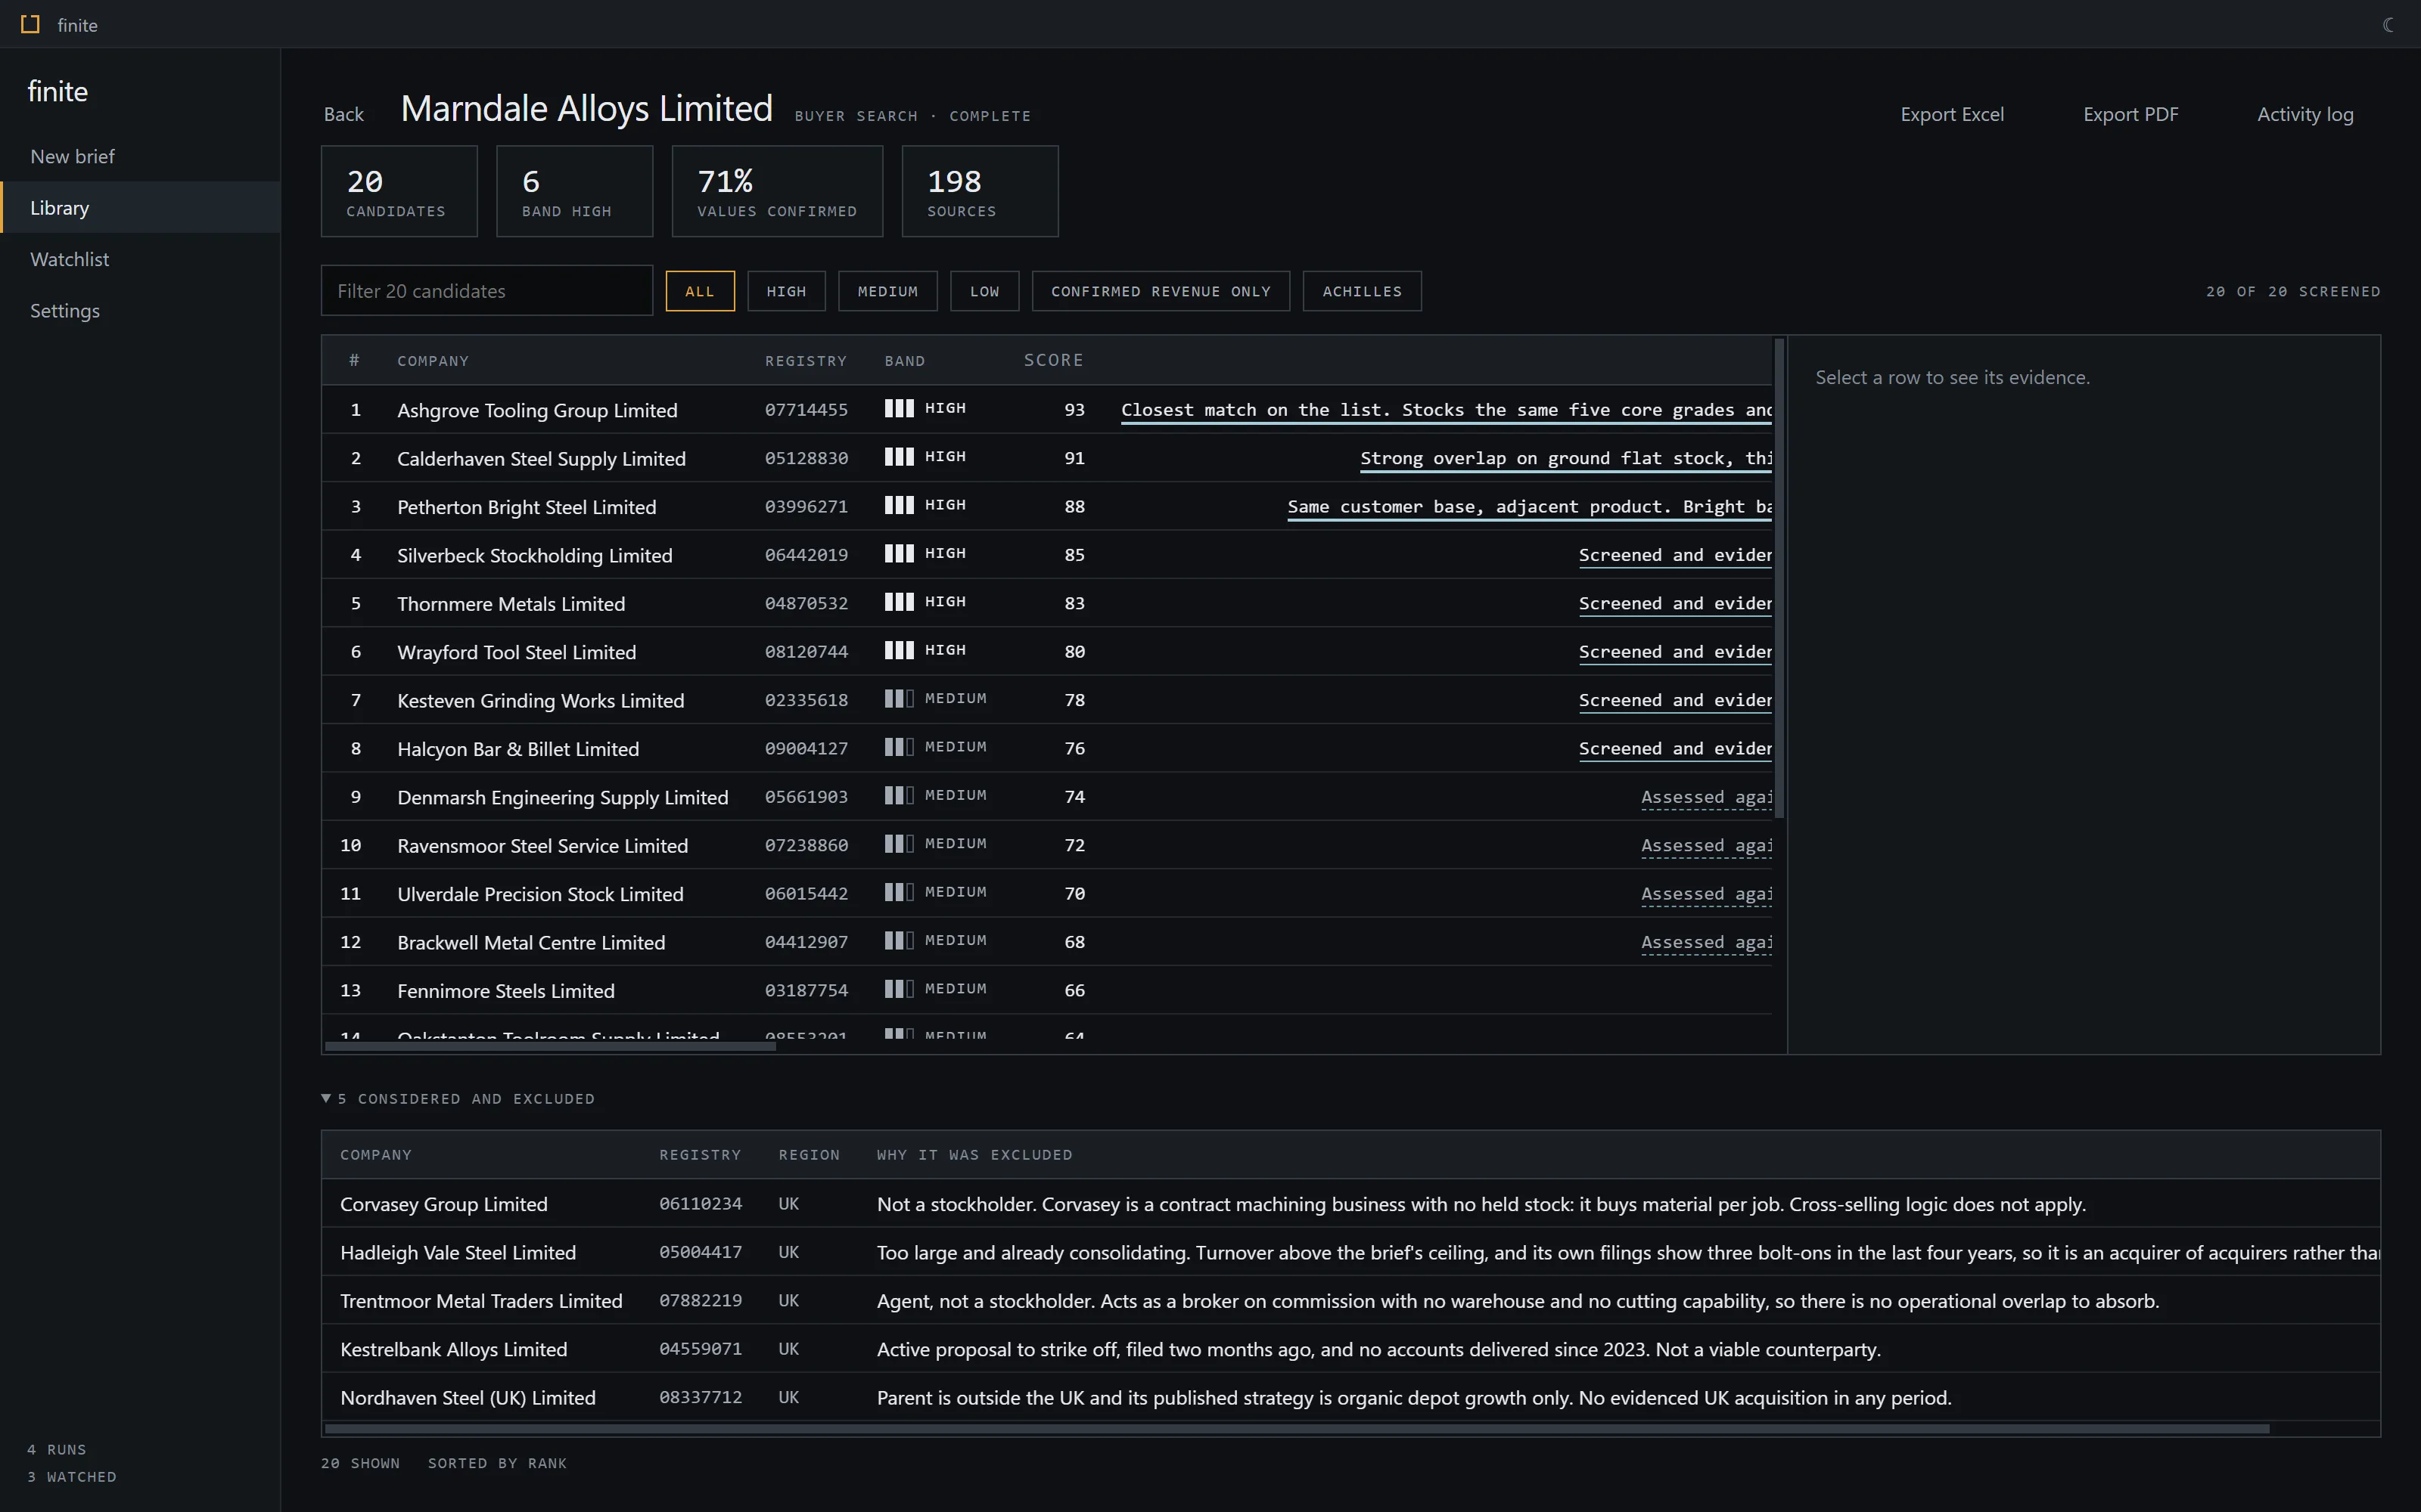Image resolution: width=2421 pixels, height=1512 pixels.
Task: Open the Activity log
Action: (2305, 114)
